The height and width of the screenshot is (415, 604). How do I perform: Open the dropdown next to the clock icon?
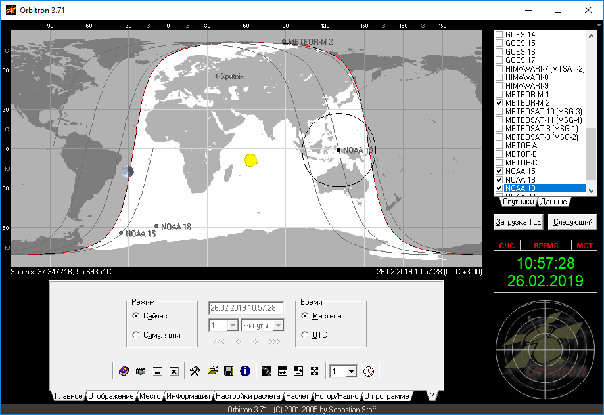[351, 371]
